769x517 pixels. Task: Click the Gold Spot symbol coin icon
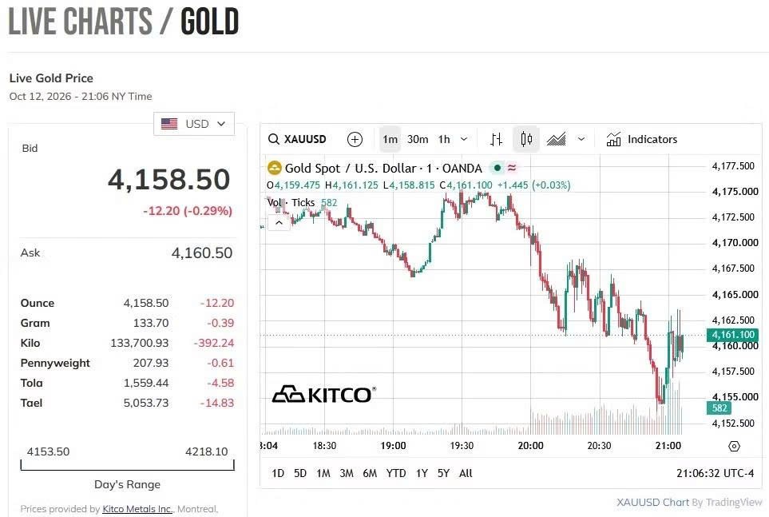coord(274,168)
